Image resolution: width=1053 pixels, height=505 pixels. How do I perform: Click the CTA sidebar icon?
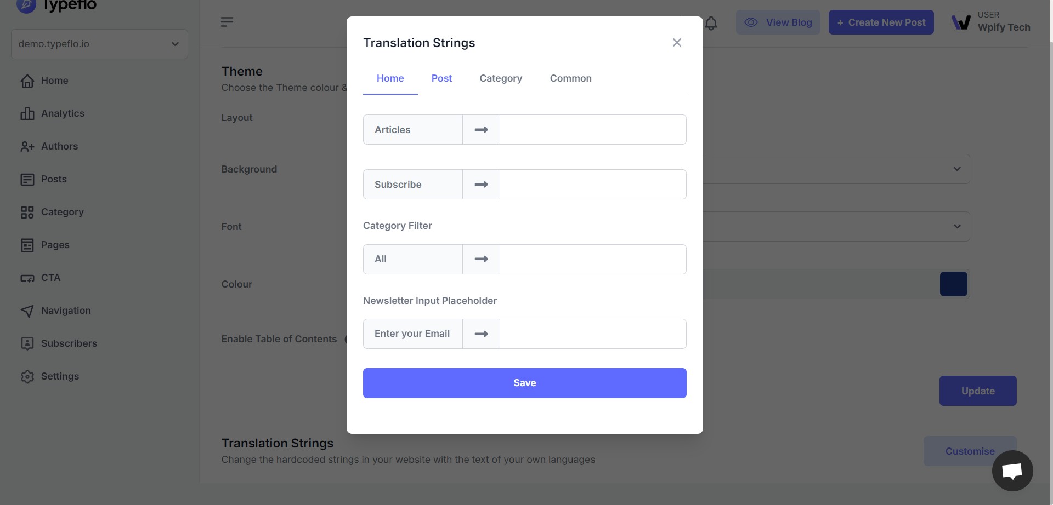(27, 278)
